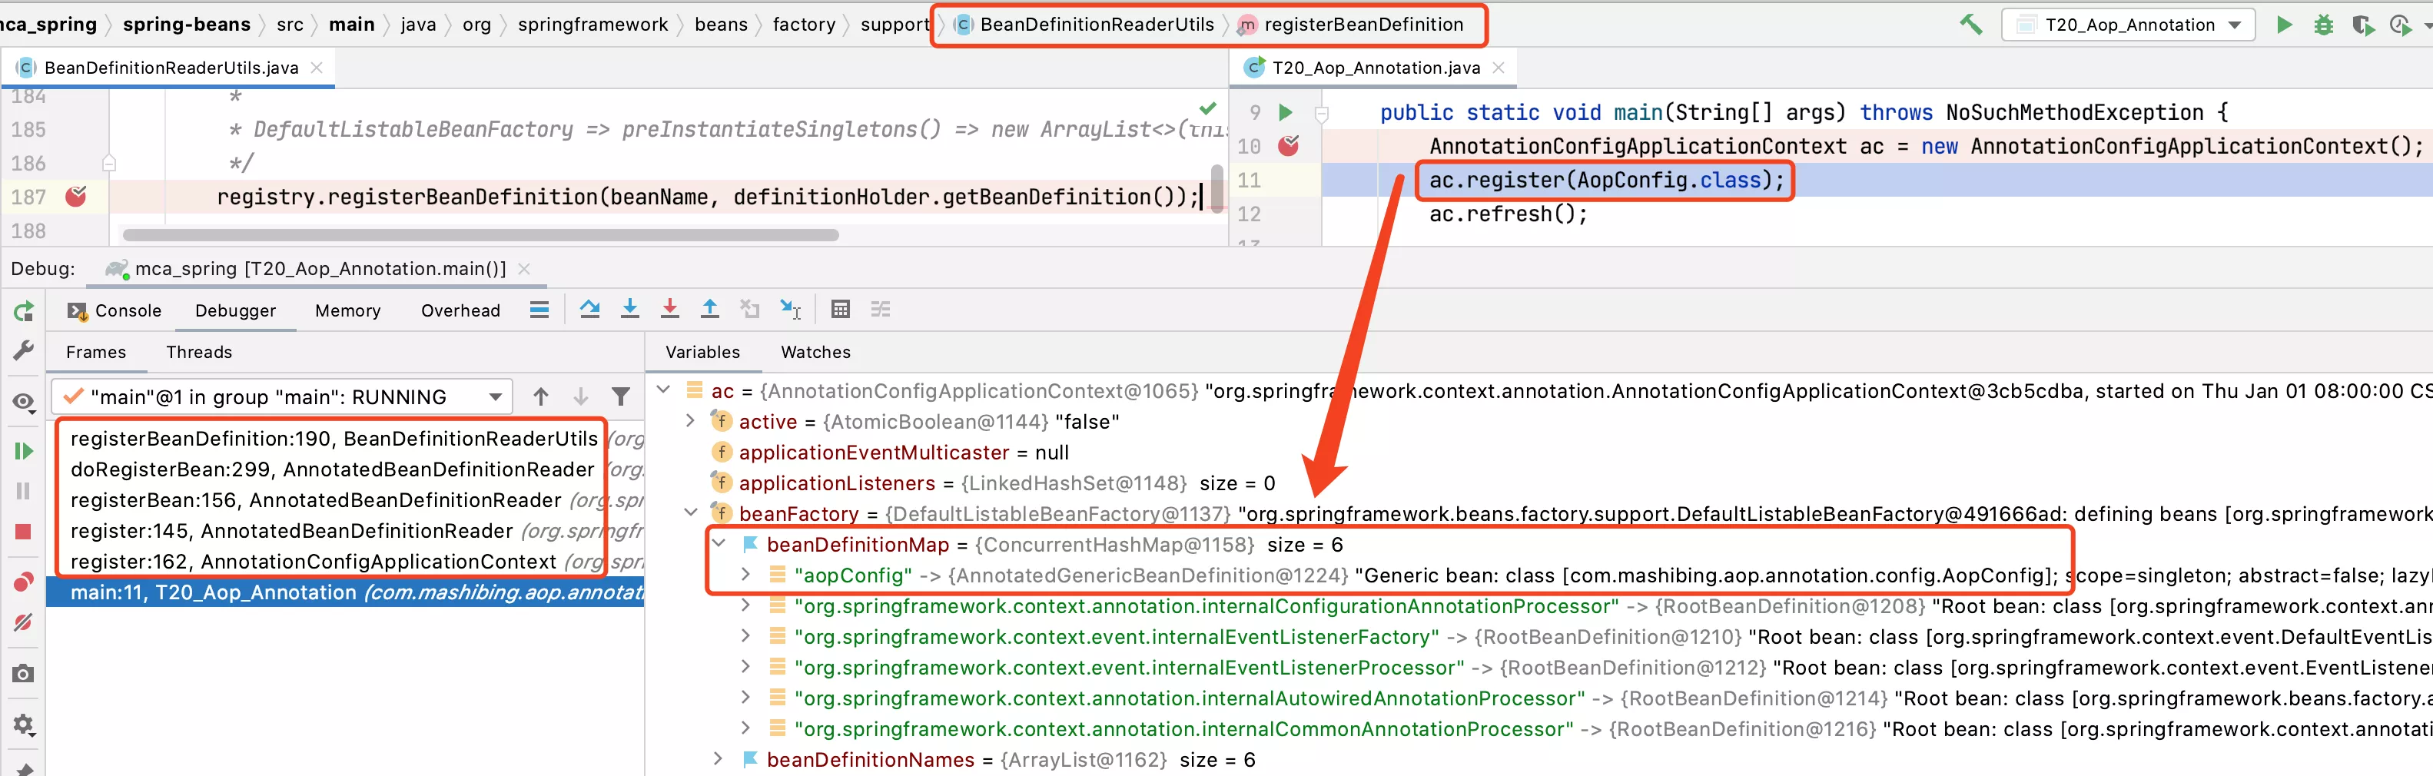The width and height of the screenshot is (2433, 776).
Task: Run with coverage shield icon
Action: coord(2362,25)
